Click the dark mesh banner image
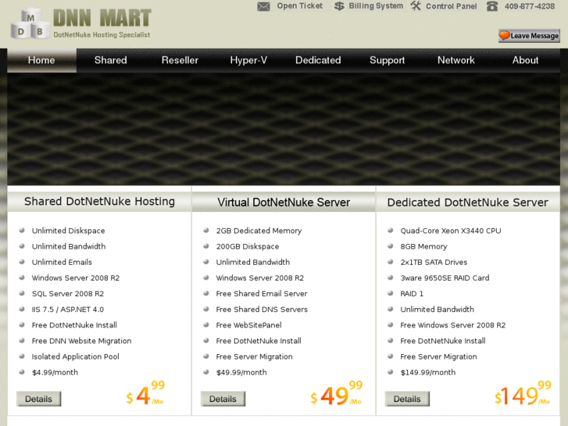The height and width of the screenshot is (426, 568). click(x=284, y=129)
